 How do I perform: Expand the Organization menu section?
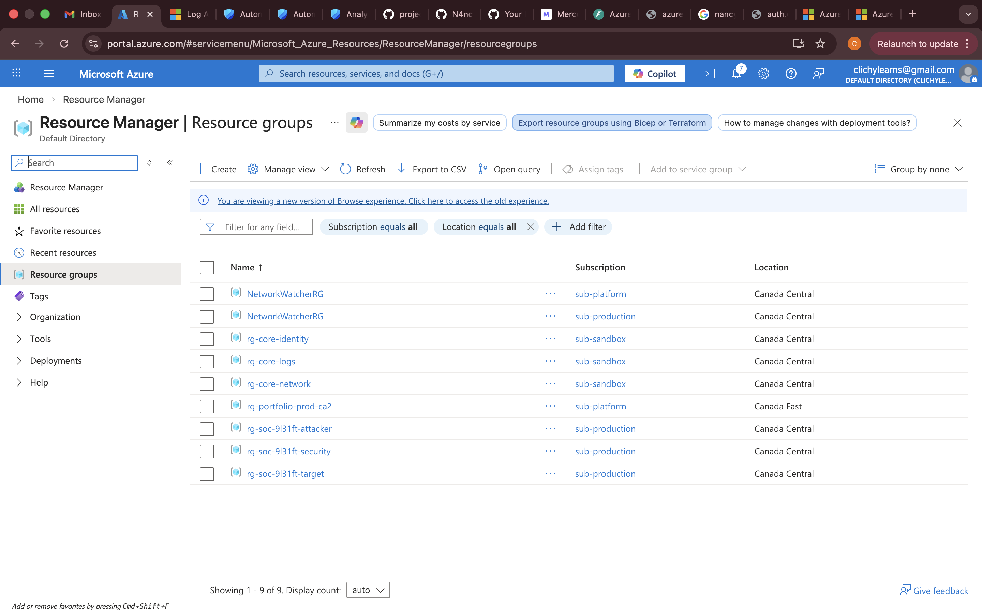pos(19,317)
